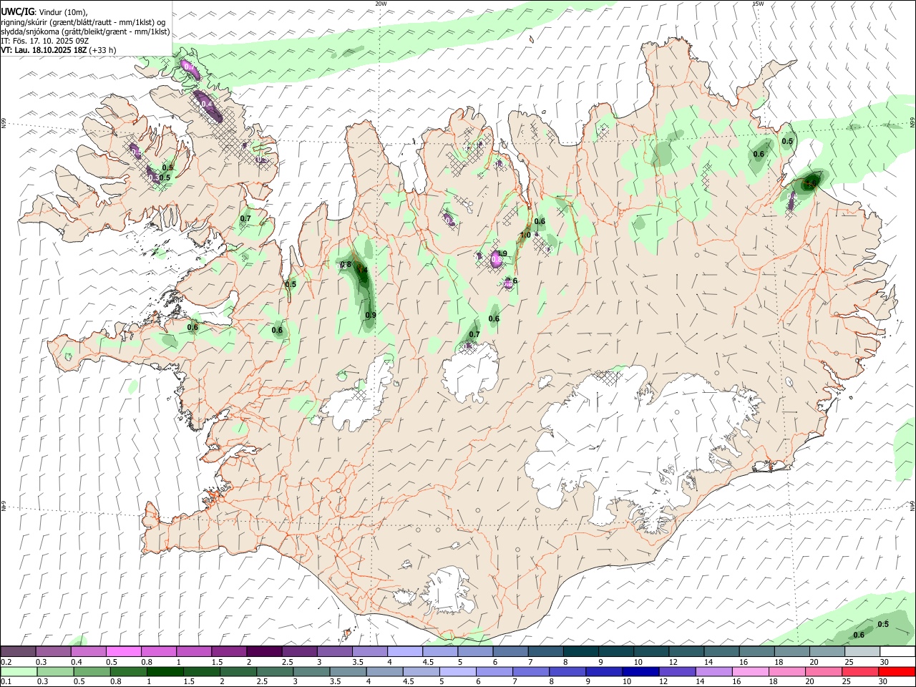Select snow legend swatch between 3 and 3.5

[x=334, y=652]
